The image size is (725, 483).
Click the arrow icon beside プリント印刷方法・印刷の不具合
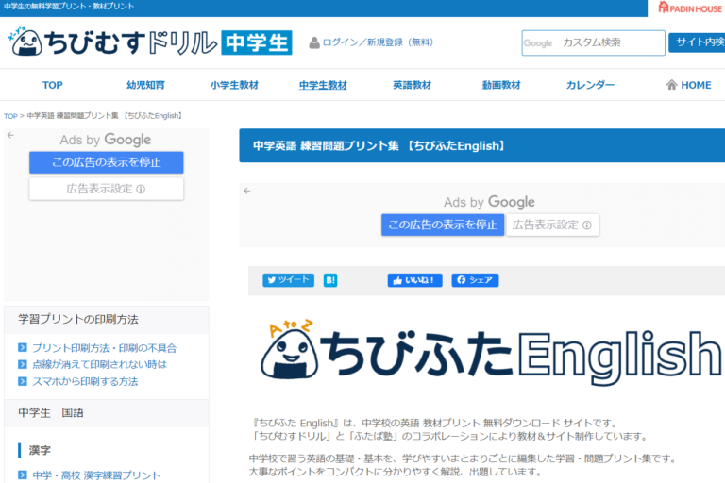23,347
